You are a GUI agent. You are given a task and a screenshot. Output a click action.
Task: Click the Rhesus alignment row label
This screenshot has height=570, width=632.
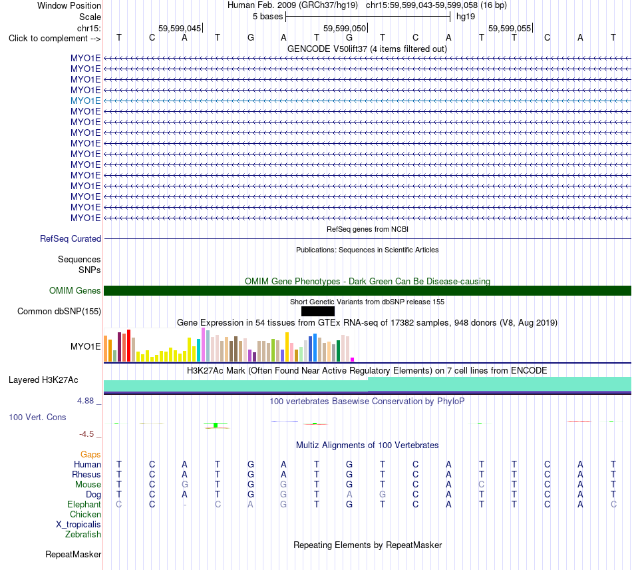point(86,474)
